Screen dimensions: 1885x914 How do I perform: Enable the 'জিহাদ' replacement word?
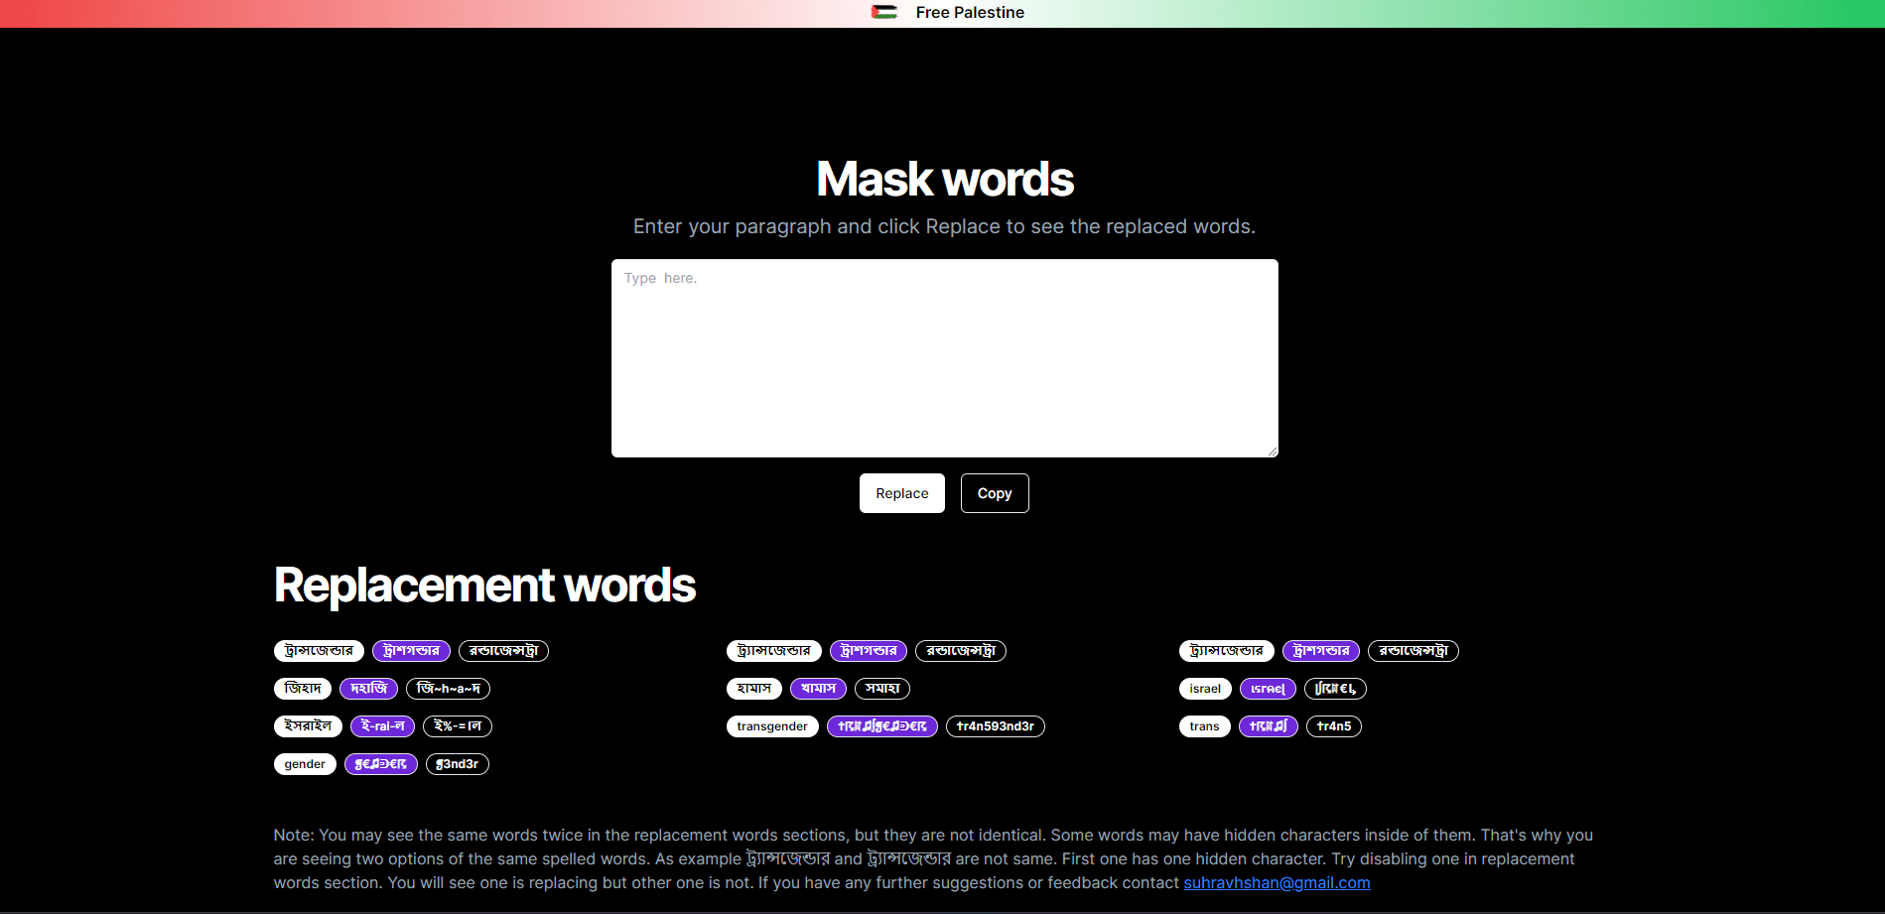(x=303, y=688)
